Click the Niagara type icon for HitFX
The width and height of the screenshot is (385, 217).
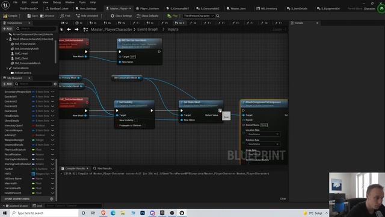click(x=33, y=174)
